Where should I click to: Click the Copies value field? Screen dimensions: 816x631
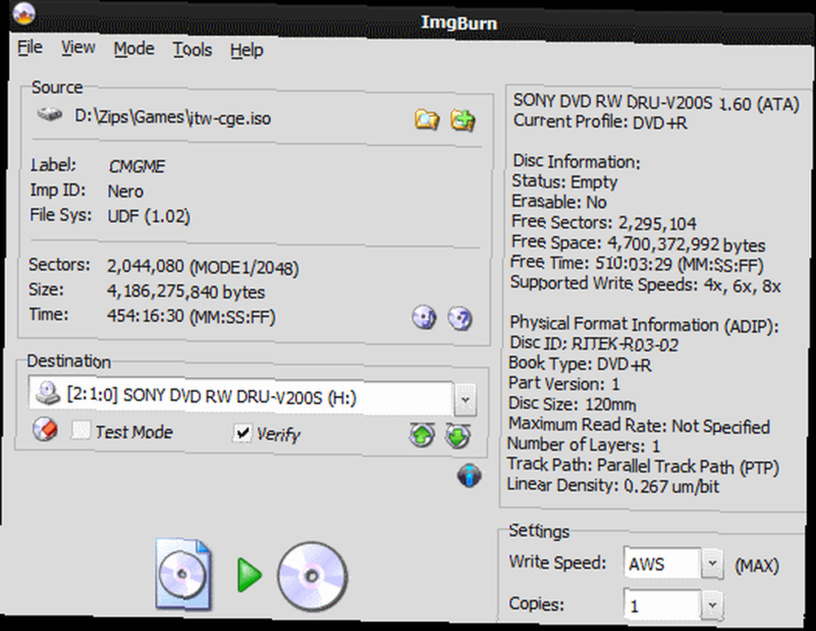(x=663, y=605)
